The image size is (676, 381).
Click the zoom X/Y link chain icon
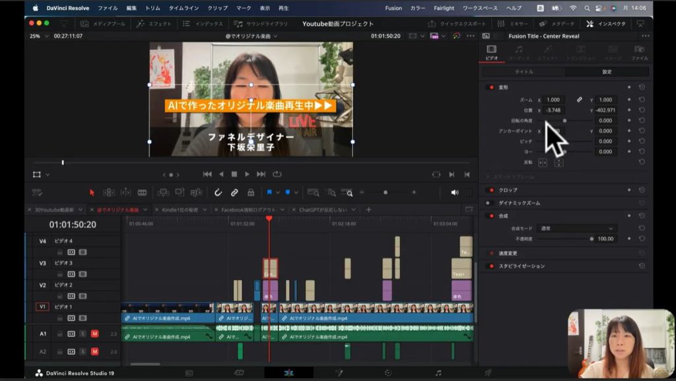(580, 100)
